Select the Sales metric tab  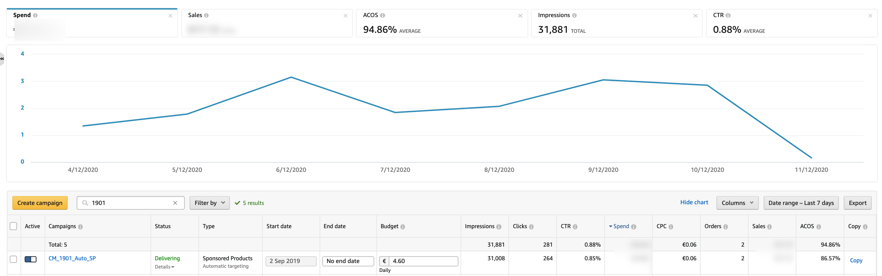tap(267, 23)
